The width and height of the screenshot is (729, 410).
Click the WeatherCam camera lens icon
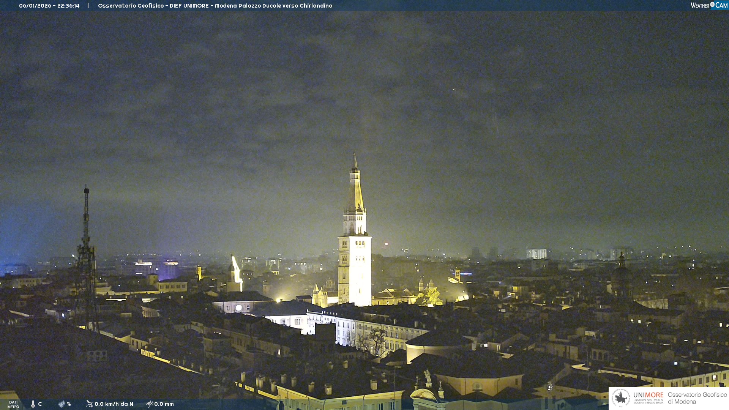[712, 5]
